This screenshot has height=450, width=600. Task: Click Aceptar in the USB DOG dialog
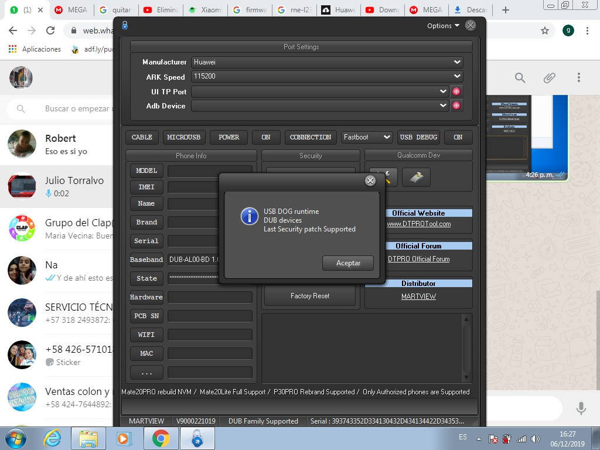tap(348, 263)
